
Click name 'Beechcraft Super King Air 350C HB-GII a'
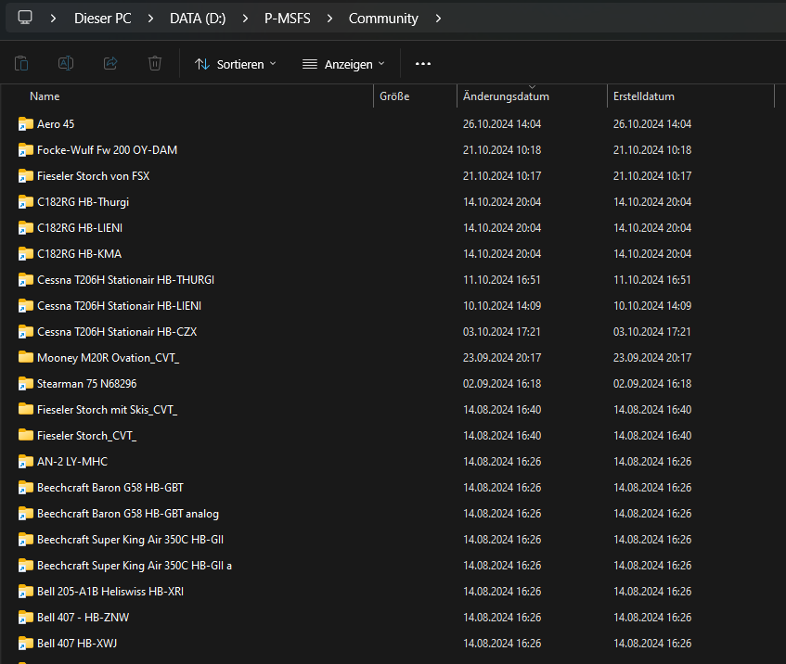pyautogui.click(x=135, y=566)
